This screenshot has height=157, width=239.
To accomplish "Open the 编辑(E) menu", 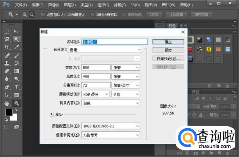I will point(37,5).
